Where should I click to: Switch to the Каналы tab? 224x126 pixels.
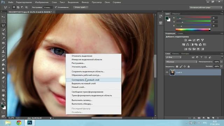click(x=175, y=54)
